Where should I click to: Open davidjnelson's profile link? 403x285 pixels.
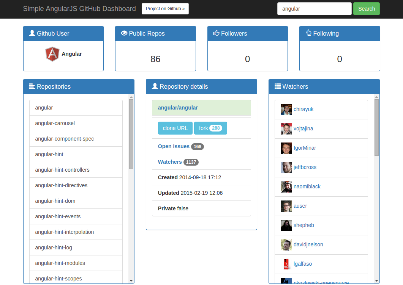tap(308, 244)
